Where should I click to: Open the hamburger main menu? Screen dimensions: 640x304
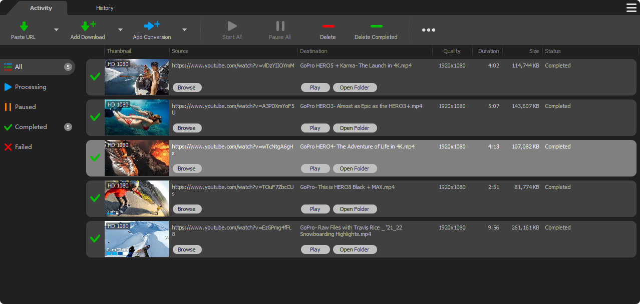click(631, 7)
